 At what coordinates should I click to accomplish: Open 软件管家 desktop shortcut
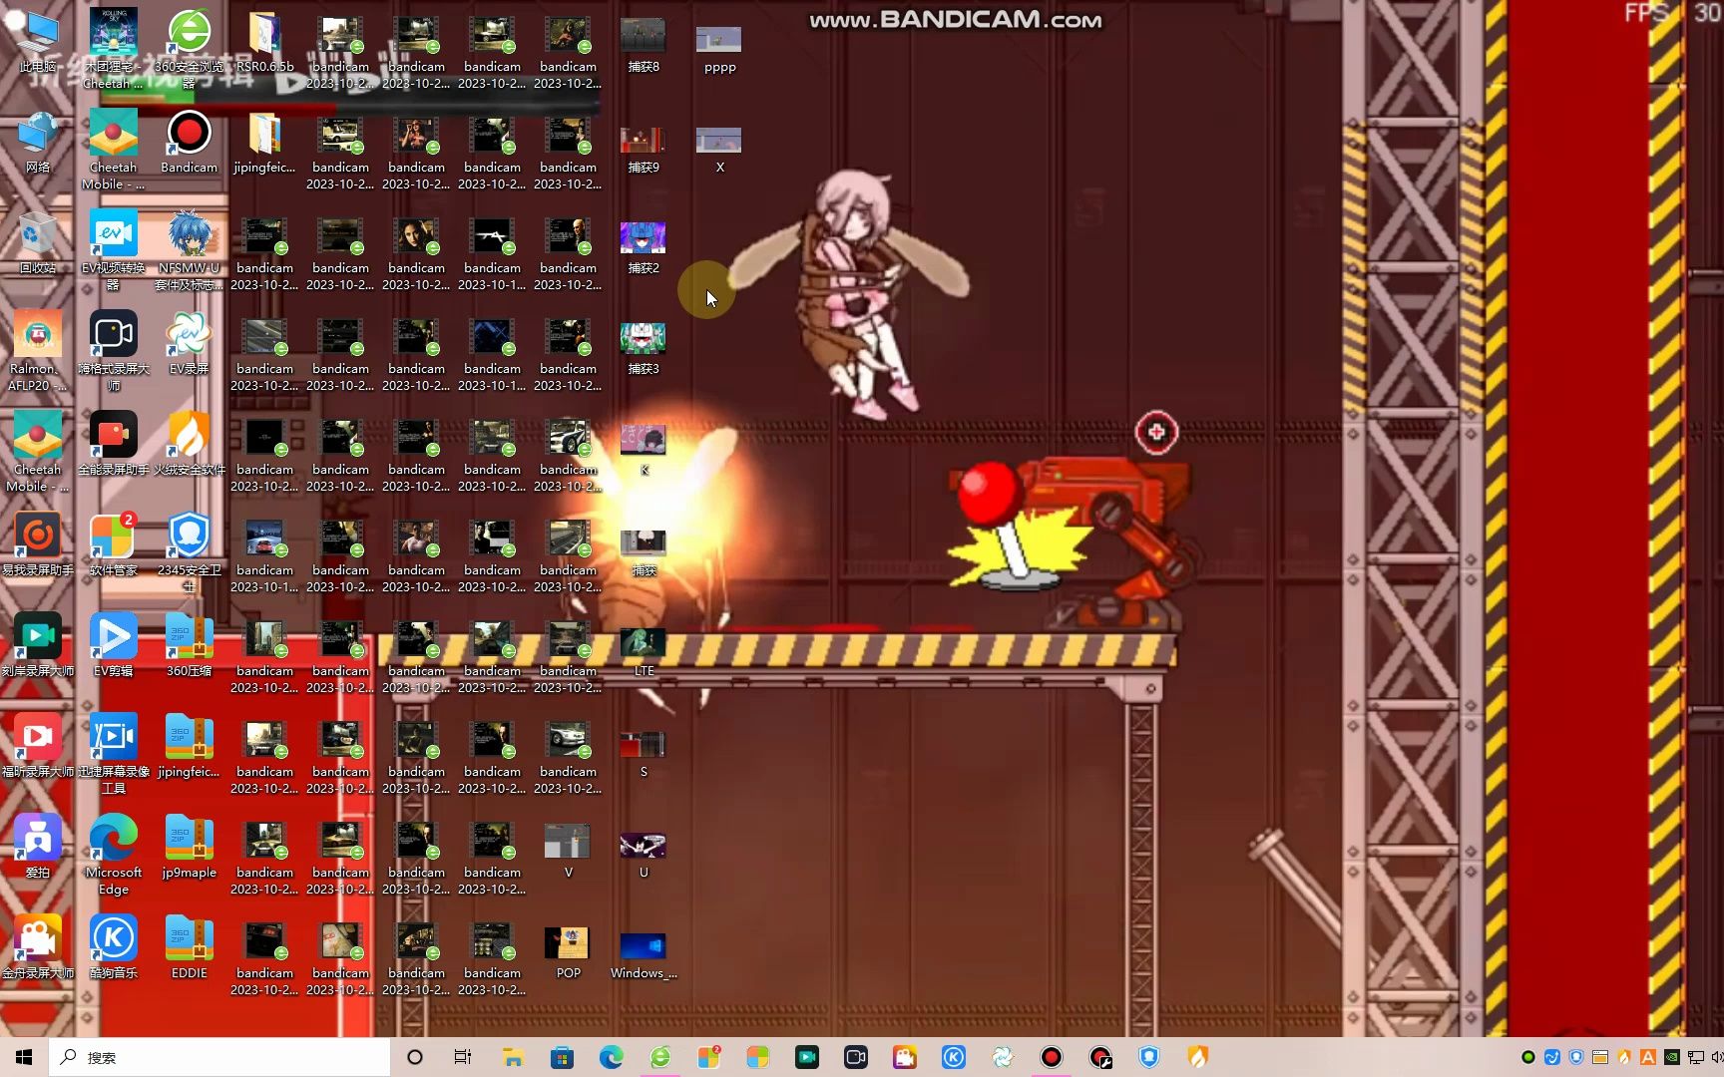pos(113,544)
